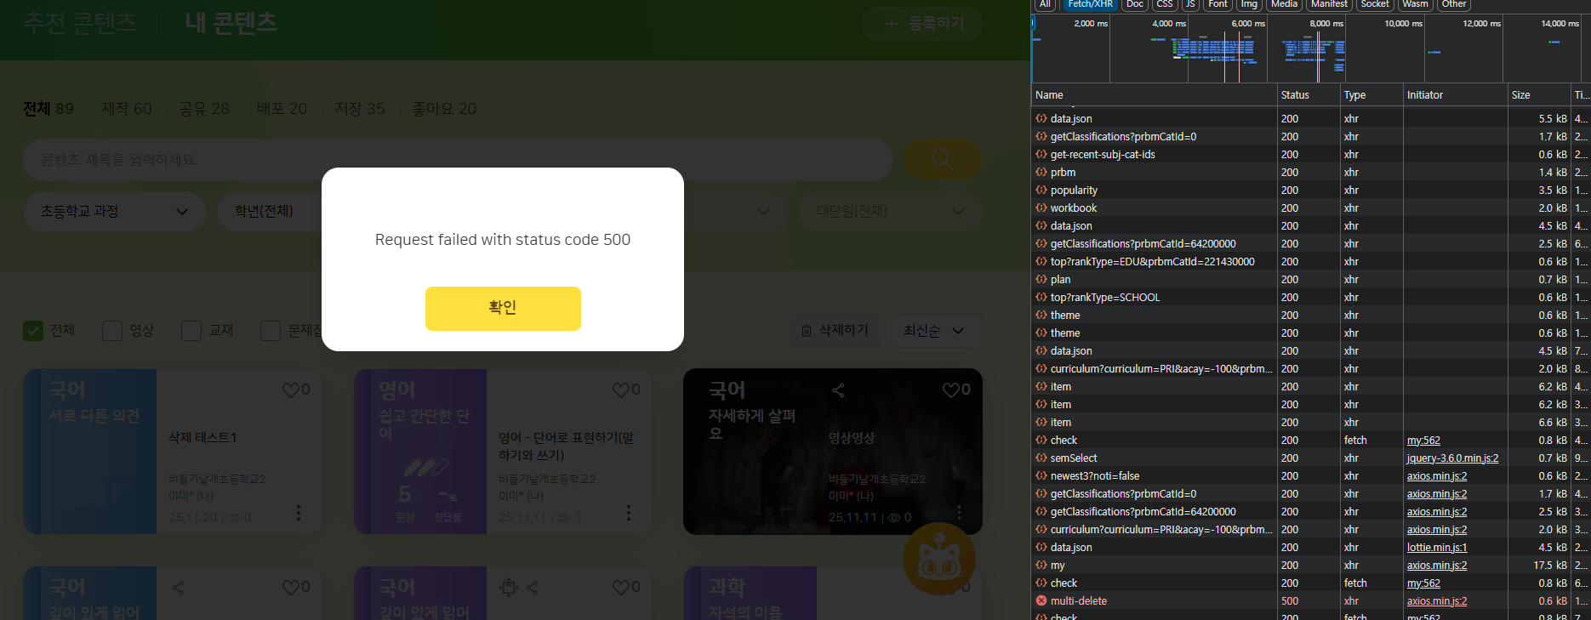Sort by the Name column header
The width and height of the screenshot is (1591, 620).
click(1155, 95)
